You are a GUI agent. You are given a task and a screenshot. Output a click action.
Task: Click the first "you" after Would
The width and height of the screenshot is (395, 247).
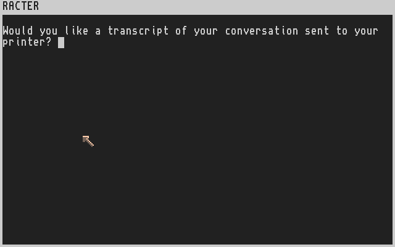click(48, 31)
